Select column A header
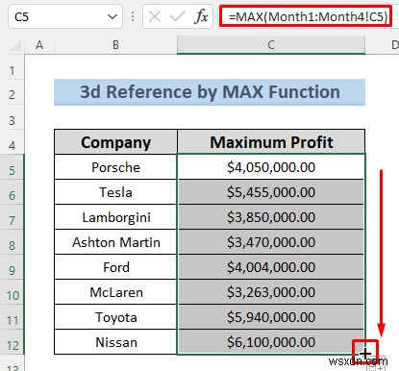 coord(39,45)
